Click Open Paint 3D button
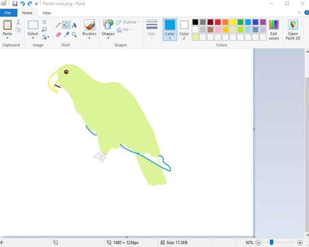This screenshot has height=247, width=309. coord(293,29)
